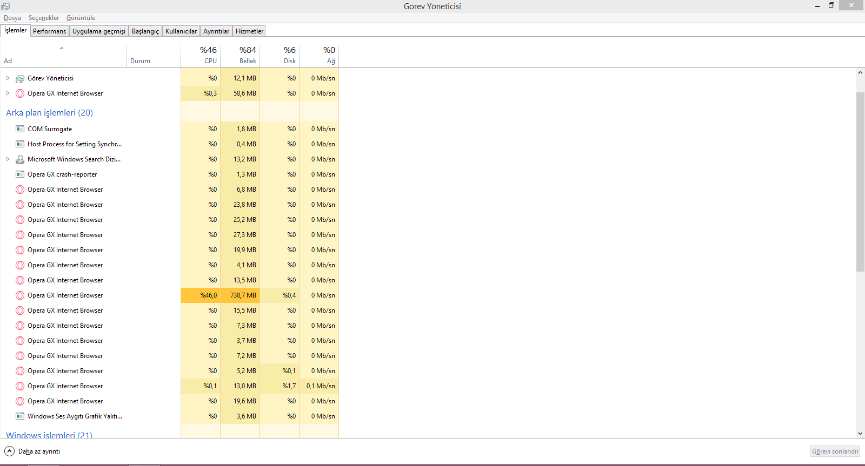Select the Opera GX icon using 23,8 MB
Screen dimensions: 865x466
(20, 205)
